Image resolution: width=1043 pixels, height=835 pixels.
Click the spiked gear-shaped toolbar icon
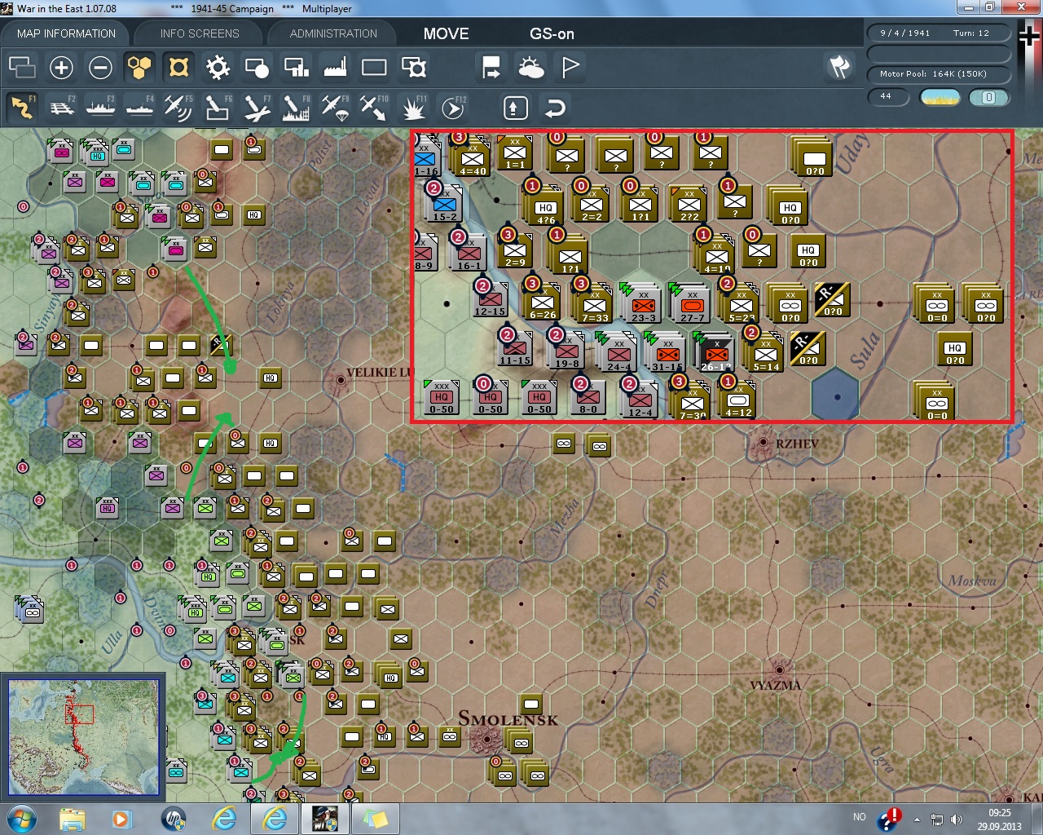pyautogui.click(x=218, y=68)
